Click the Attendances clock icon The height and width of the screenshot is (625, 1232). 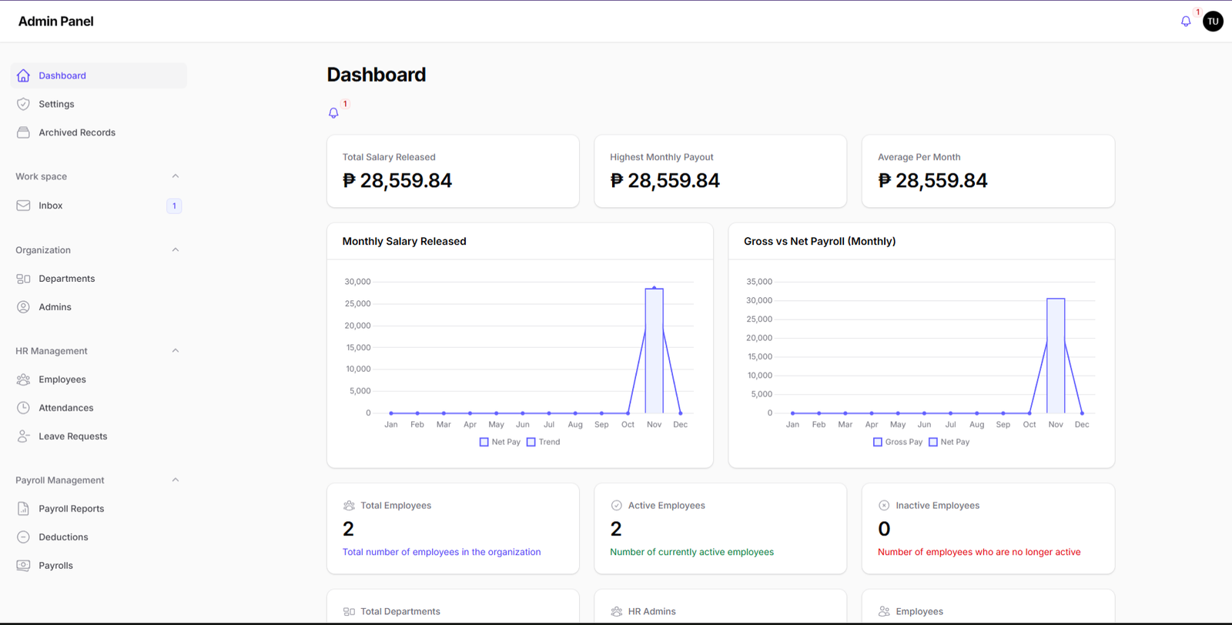point(23,408)
